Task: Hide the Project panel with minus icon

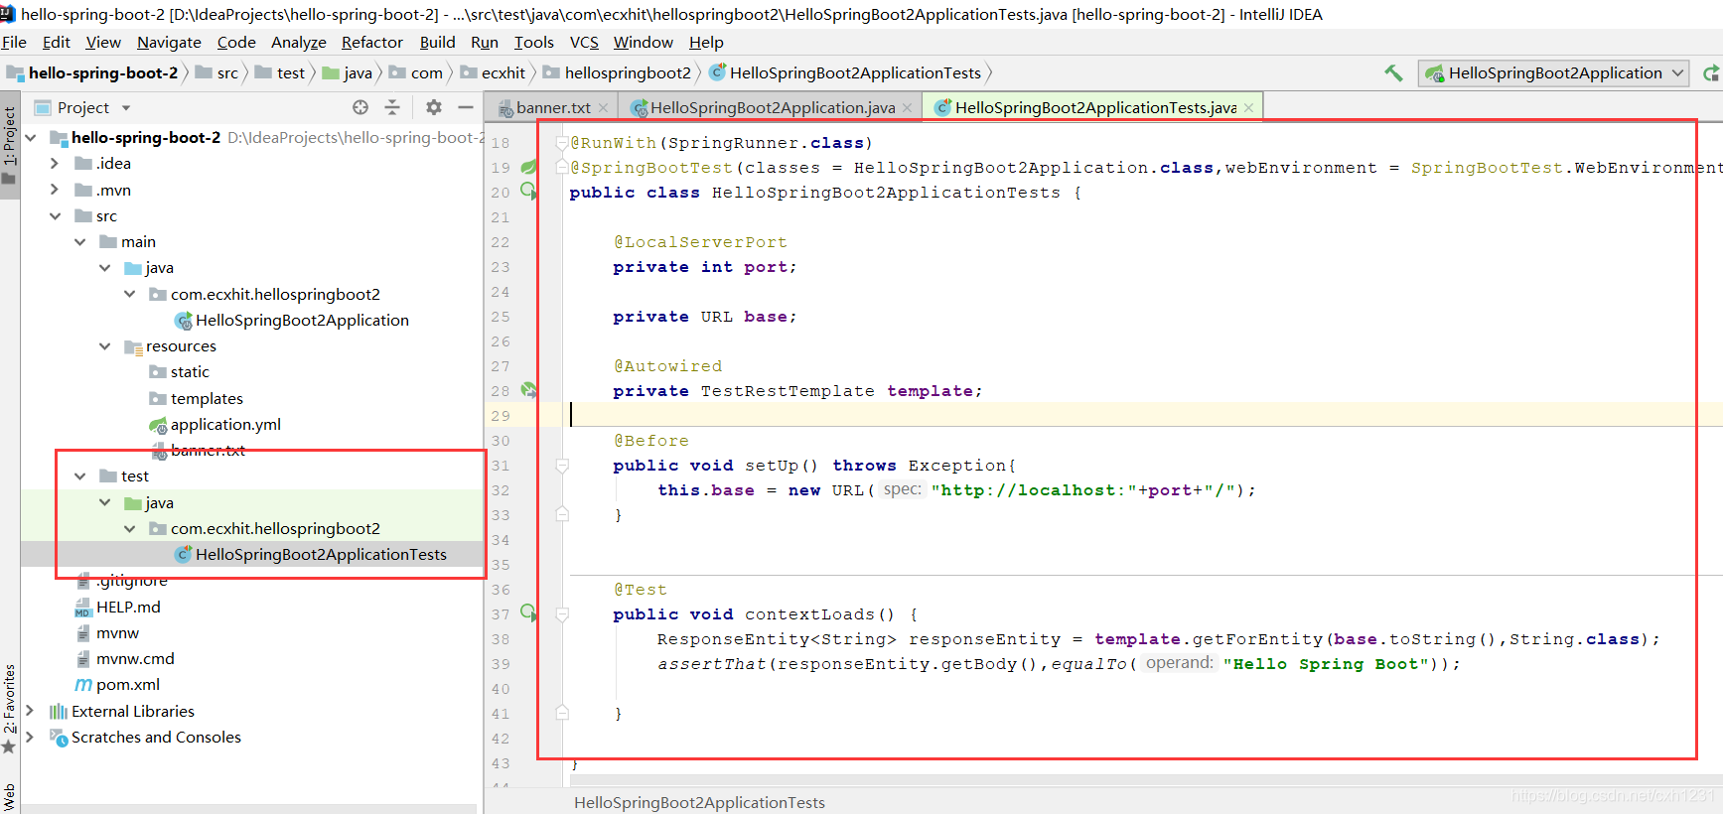Action: 465,107
